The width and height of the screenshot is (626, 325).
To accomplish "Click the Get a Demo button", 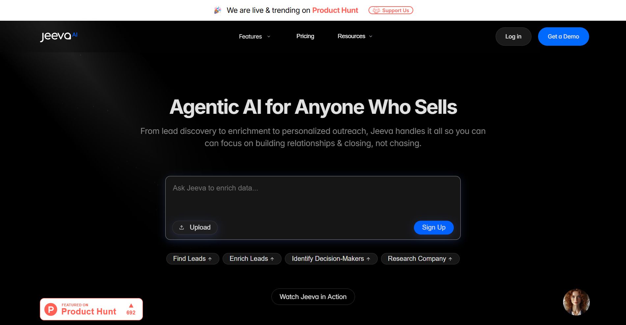I will 563,37.
